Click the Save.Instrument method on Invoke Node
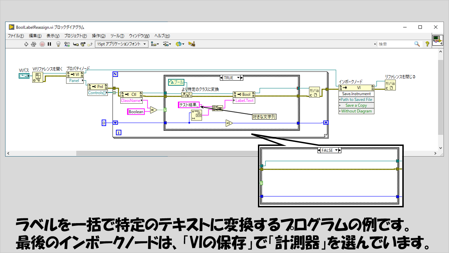The image size is (449, 253). point(356,94)
